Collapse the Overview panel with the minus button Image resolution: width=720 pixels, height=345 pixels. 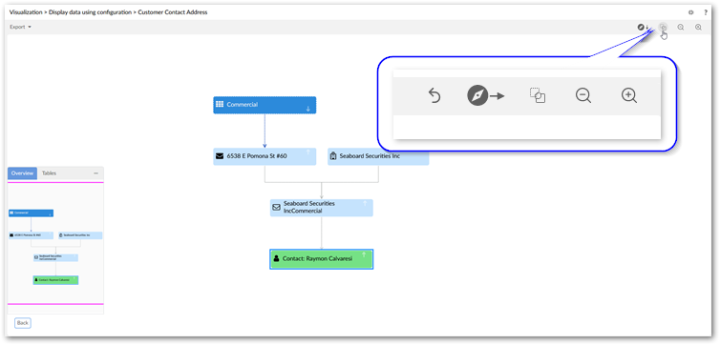96,173
